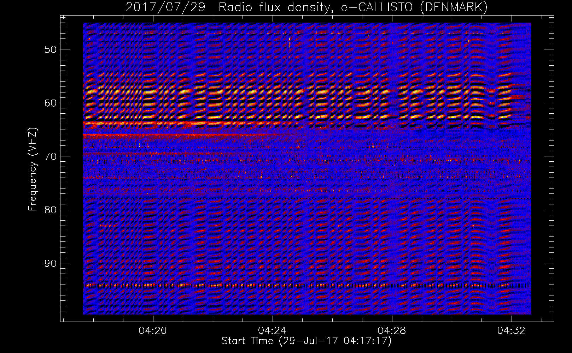
Task: Click the 90 frequency tick label
Action: tap(50, 263)
